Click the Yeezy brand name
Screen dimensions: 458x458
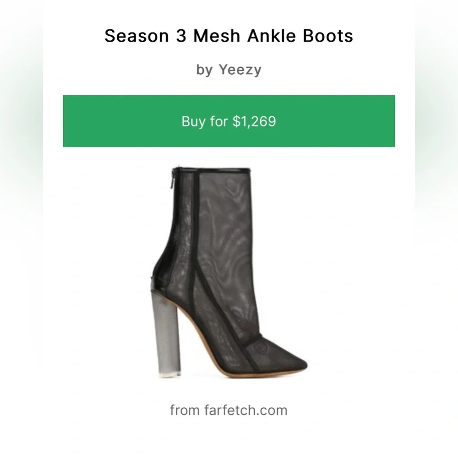[240, 70]
